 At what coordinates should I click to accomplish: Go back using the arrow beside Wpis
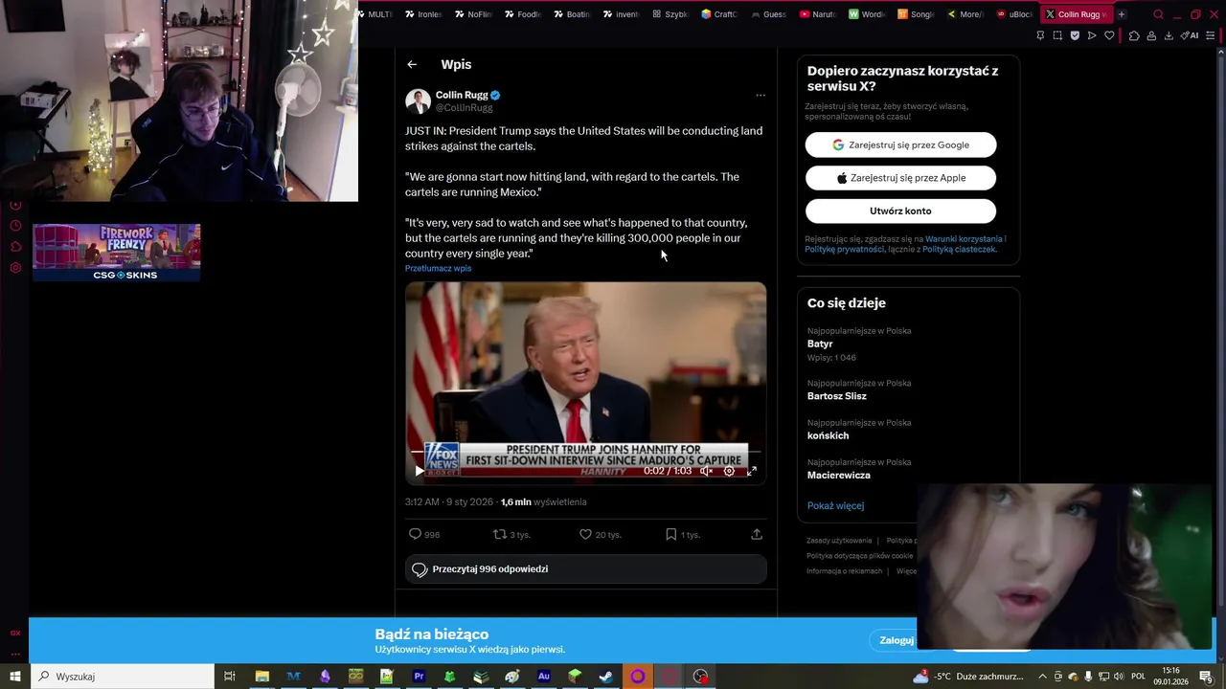[412, 64]
